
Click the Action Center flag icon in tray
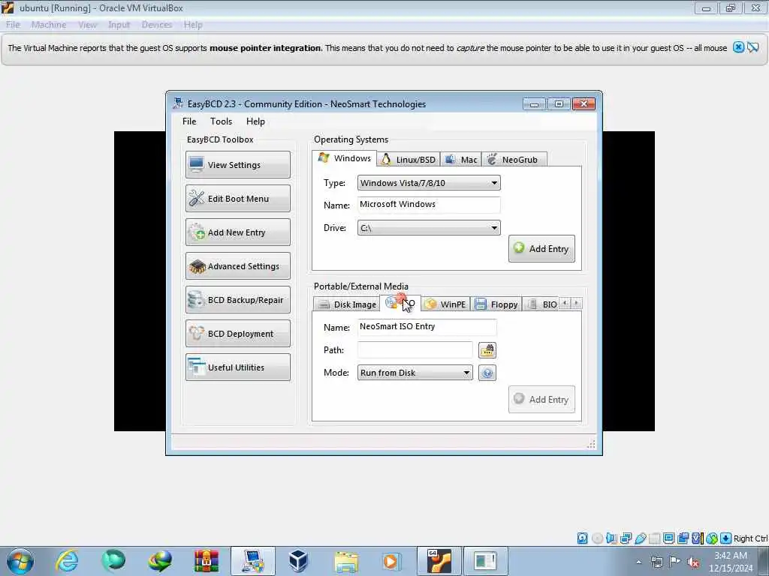pyautogui.click(x=675, y=561)
